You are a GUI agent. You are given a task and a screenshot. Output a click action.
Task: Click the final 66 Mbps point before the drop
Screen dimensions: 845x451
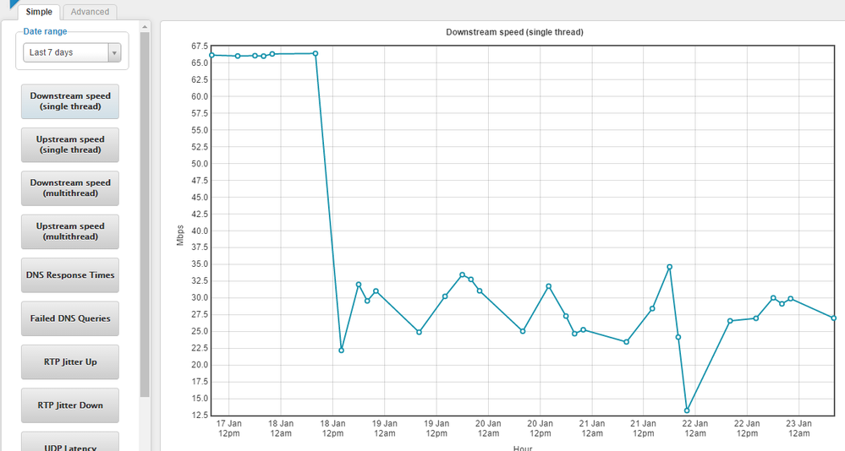(x=316, y=53)
